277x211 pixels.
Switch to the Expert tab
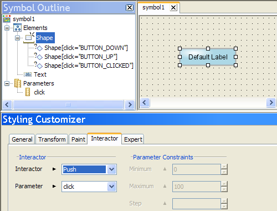(x=133, y=139)
